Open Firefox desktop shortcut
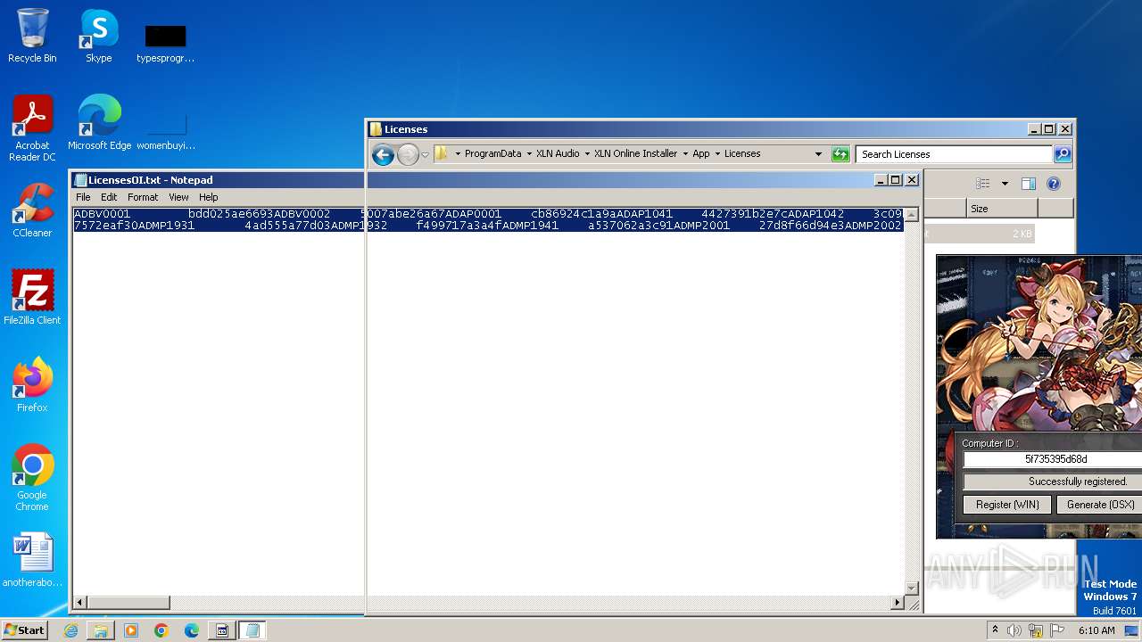Viewport: 1142px width, 642px height. tap(32, 385)
